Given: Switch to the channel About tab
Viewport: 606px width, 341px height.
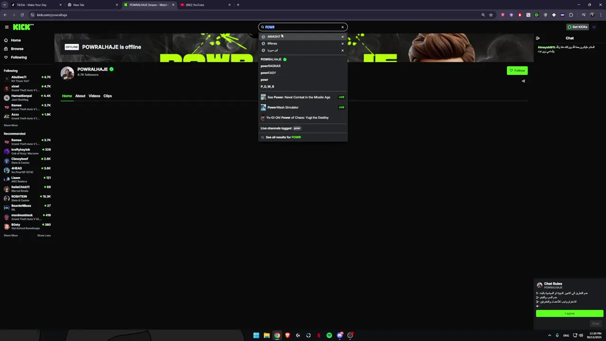Looking at the screenshot, I should (x=80, y=96).
